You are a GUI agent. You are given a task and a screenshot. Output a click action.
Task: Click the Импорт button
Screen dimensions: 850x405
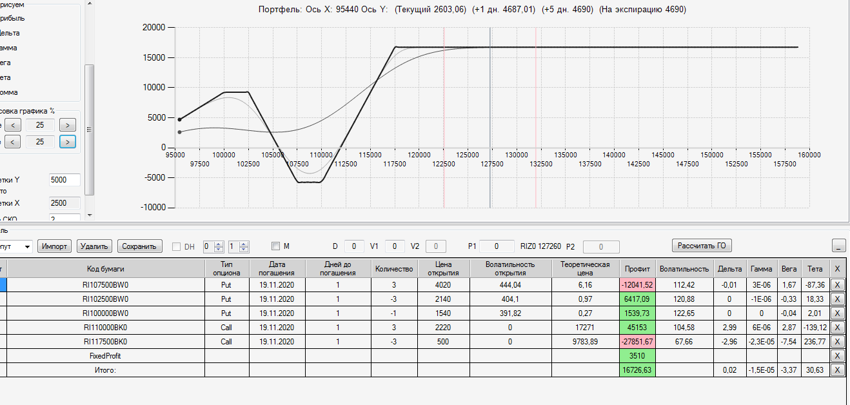click(54, 246)
